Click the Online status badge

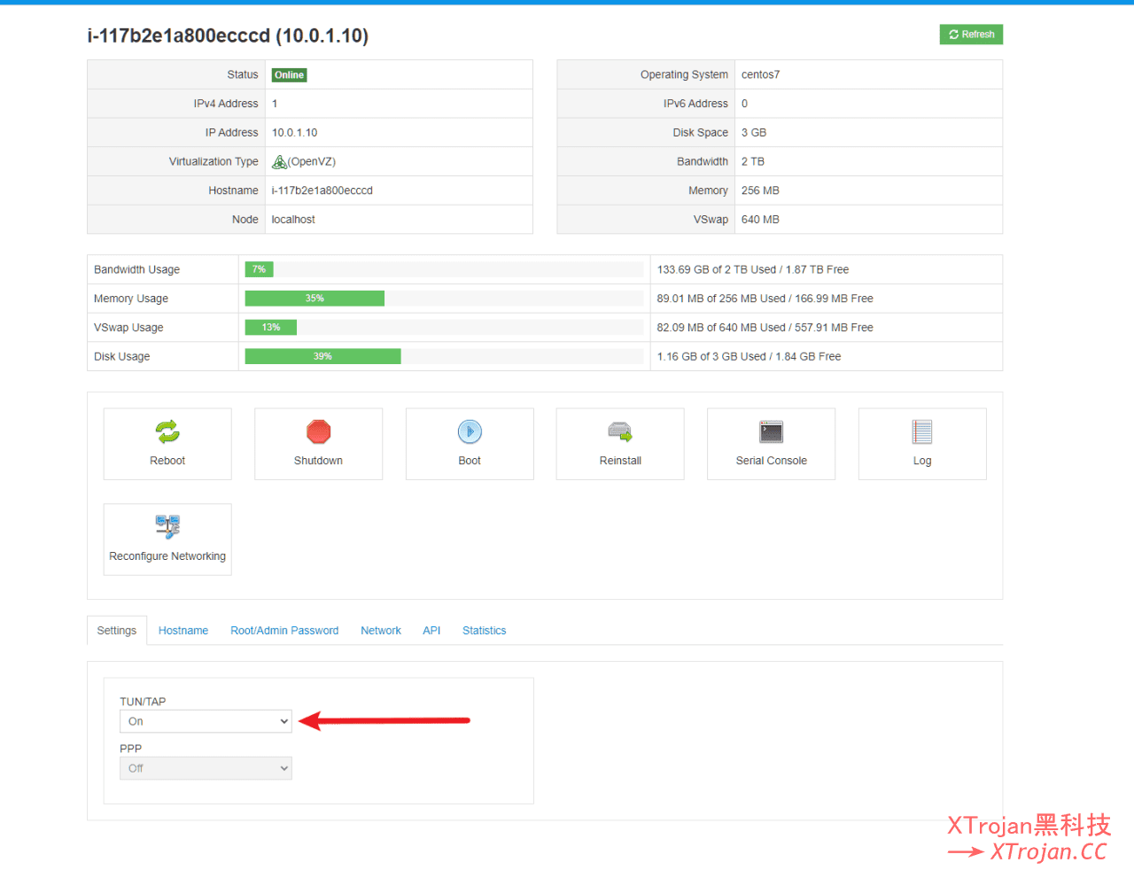289,75
